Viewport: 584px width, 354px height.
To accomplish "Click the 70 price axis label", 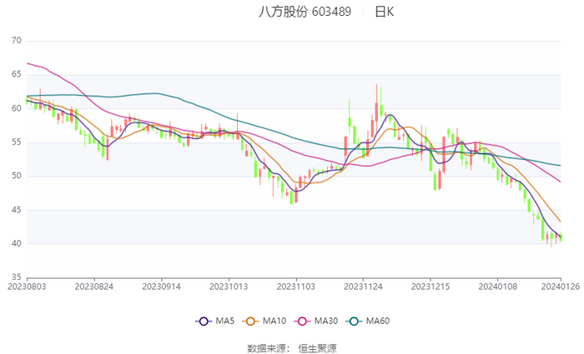I will click(16, 41).
